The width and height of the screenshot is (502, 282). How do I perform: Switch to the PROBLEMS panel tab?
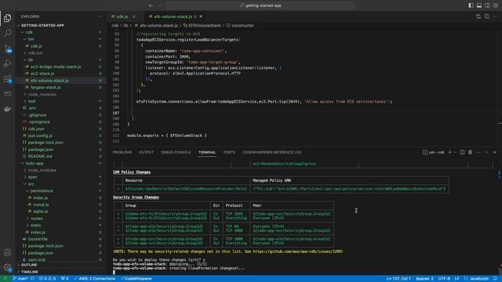[122, 153]
